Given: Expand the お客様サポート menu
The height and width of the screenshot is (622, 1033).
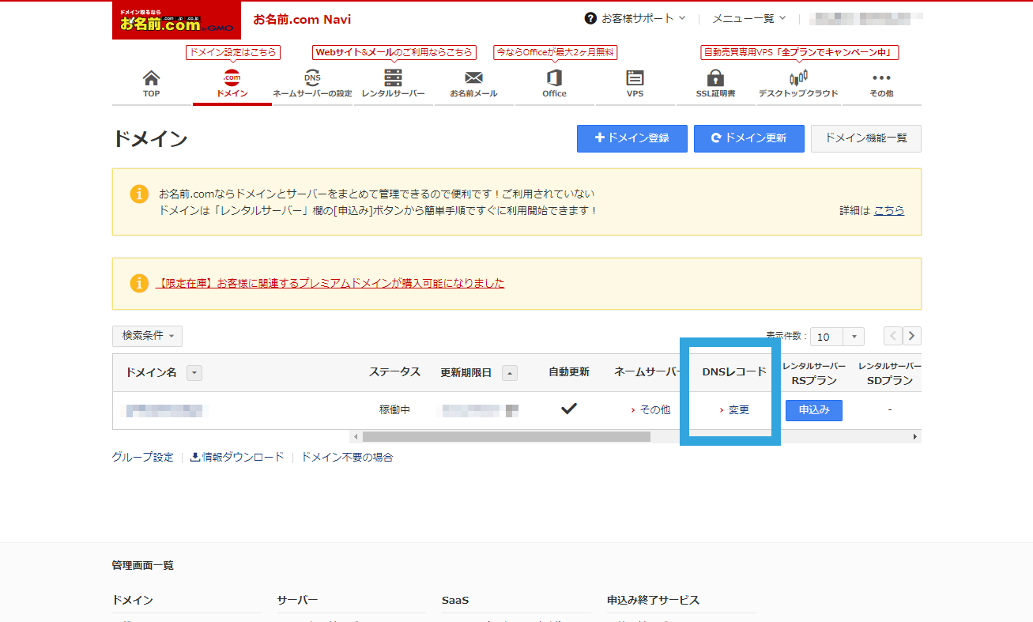Looking at the screenshot, I should click(x=635, y=18).
